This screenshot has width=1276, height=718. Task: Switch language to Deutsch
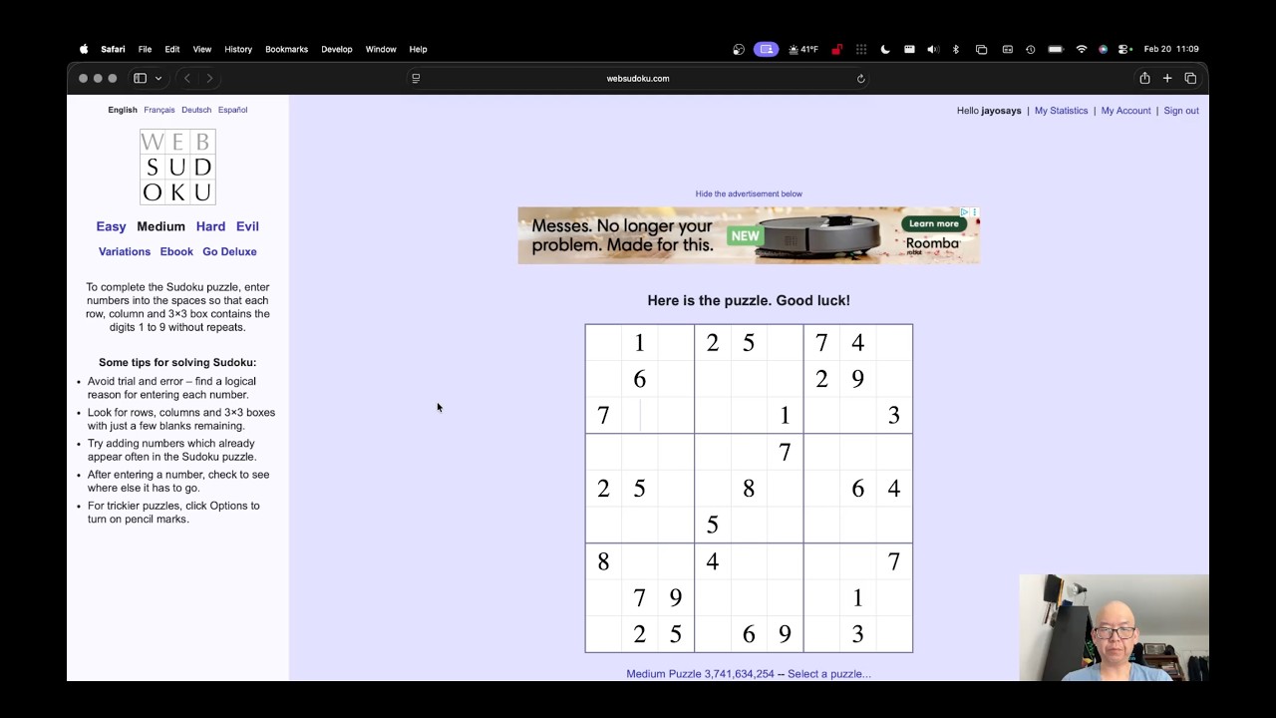coord(196,110)
